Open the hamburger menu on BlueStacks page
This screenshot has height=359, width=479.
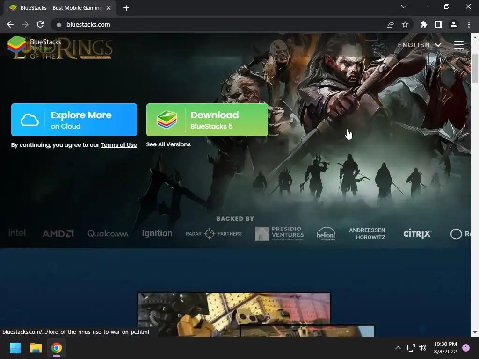458,45
